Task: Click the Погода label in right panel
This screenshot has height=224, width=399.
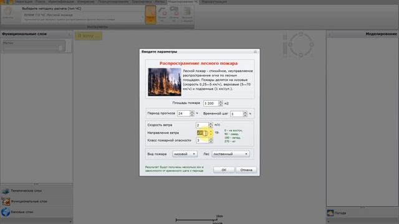Action: [x=340, y=213]
